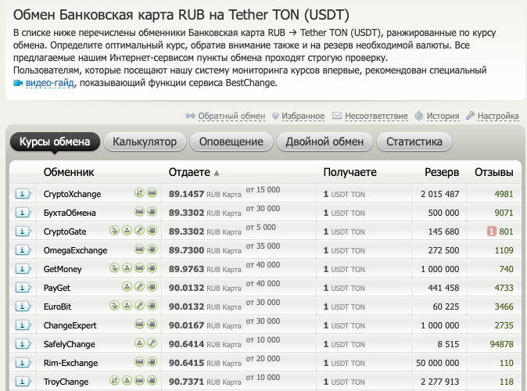
Task: Click hand icon in БухтаОбмена row
Action: click(x=152, y=211)
